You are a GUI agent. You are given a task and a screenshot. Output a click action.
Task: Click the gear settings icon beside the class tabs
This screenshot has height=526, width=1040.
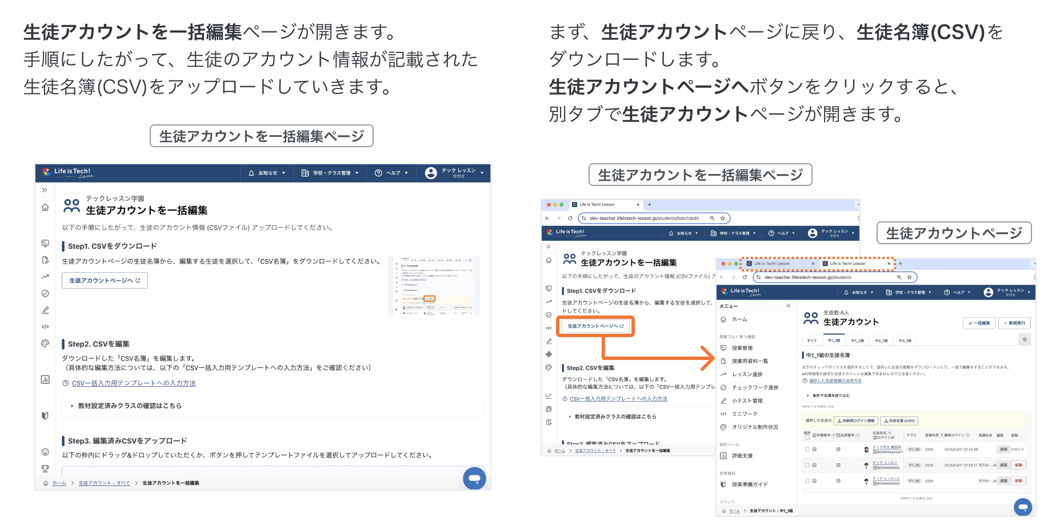click(1025, 339)
